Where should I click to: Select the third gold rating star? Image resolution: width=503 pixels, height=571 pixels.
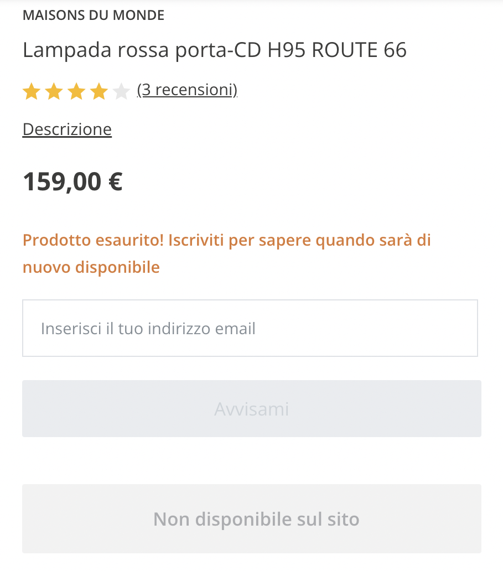click(76, 91)
